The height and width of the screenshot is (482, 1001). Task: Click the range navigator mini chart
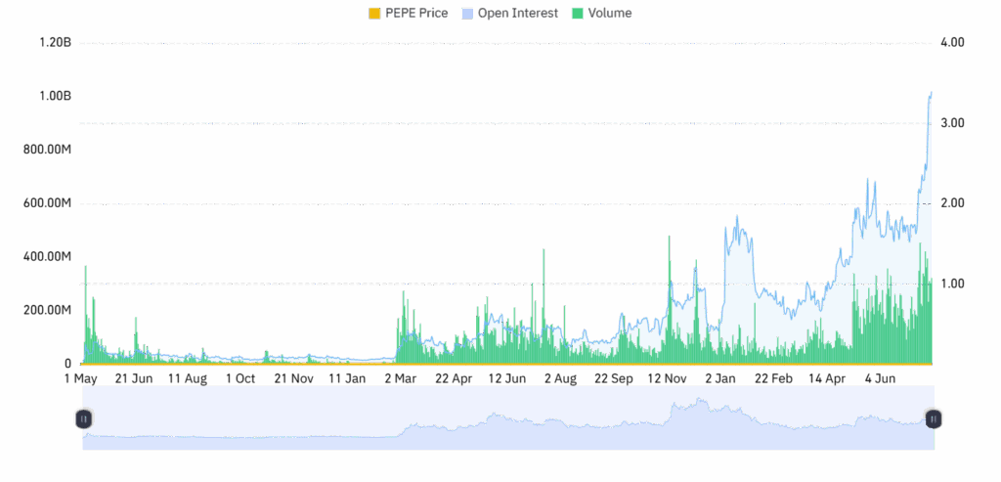pyautogui.click(x=508, y=417)
